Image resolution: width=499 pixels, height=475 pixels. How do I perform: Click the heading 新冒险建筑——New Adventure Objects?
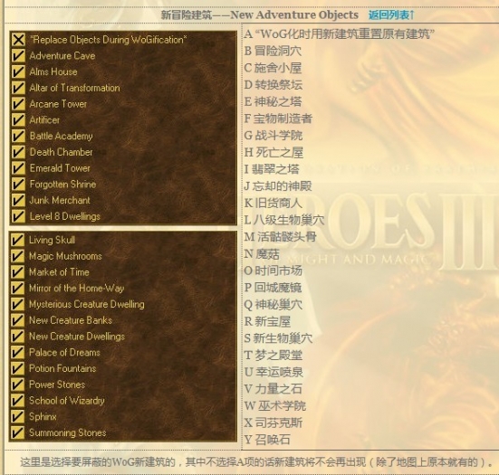[x=260, y=14]
